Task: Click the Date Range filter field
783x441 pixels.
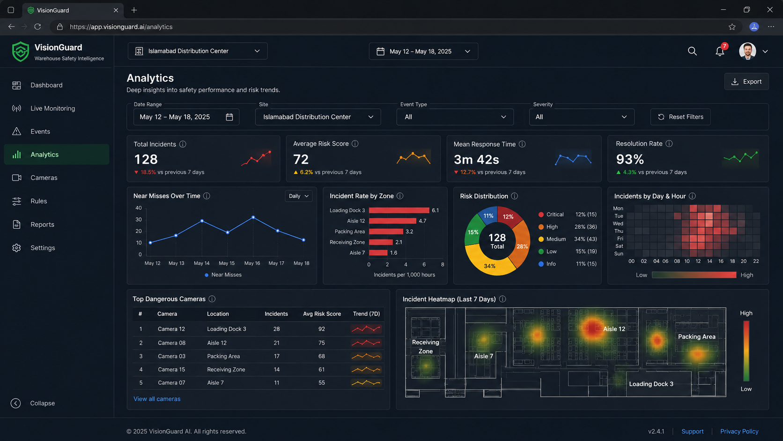Action: point(186,117)
